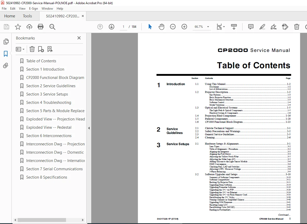Image resolution: width=307 pixels, height=224 pixels.
Task: Go to Section 2 Service Guidellines bookmark
Action: [x=51, y=86]
